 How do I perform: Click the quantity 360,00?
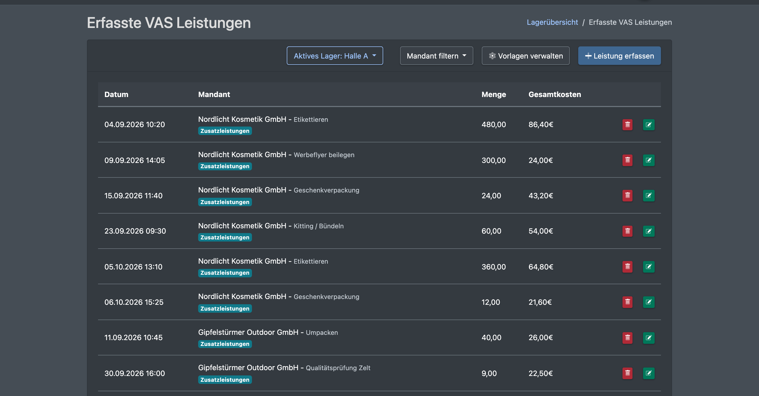[494, 267]
